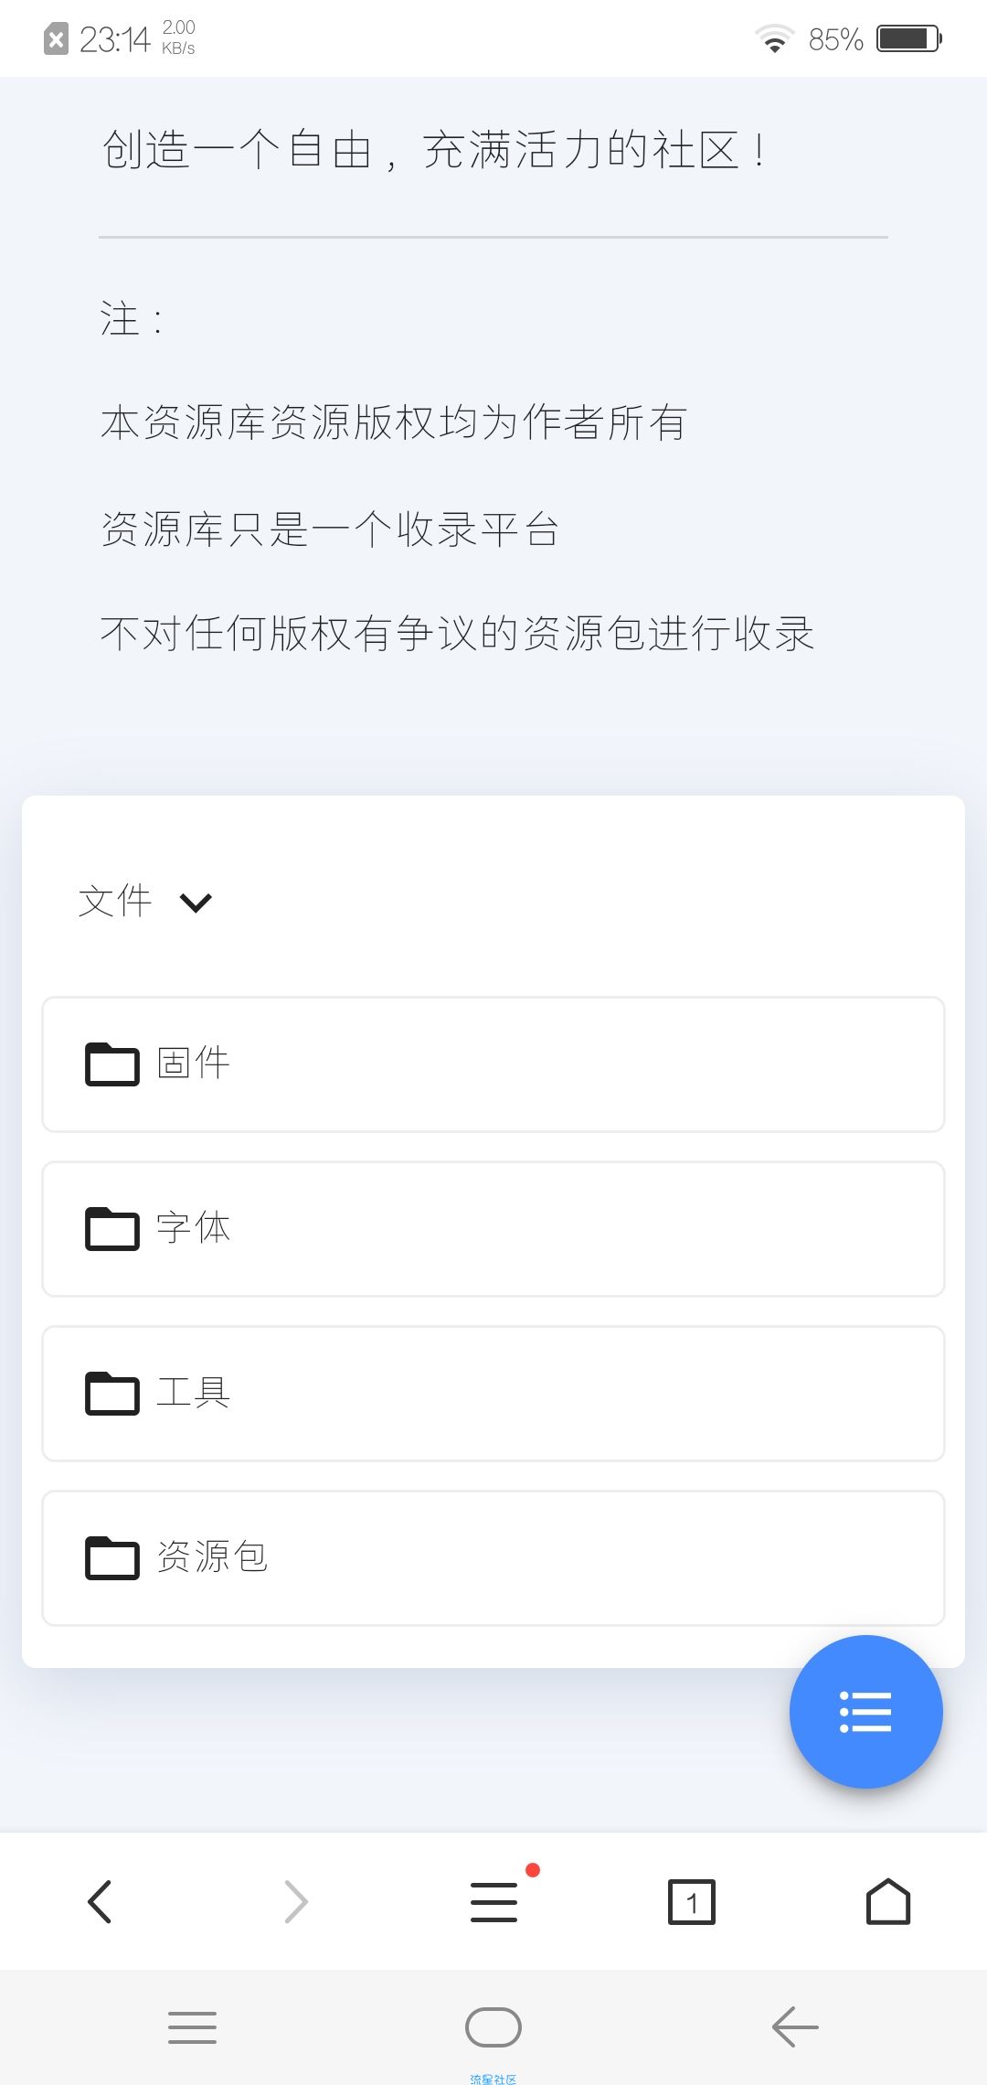Tap the 23:14 clock in the status bar
The image size is (987, 2085).
[x=114, y=39]
